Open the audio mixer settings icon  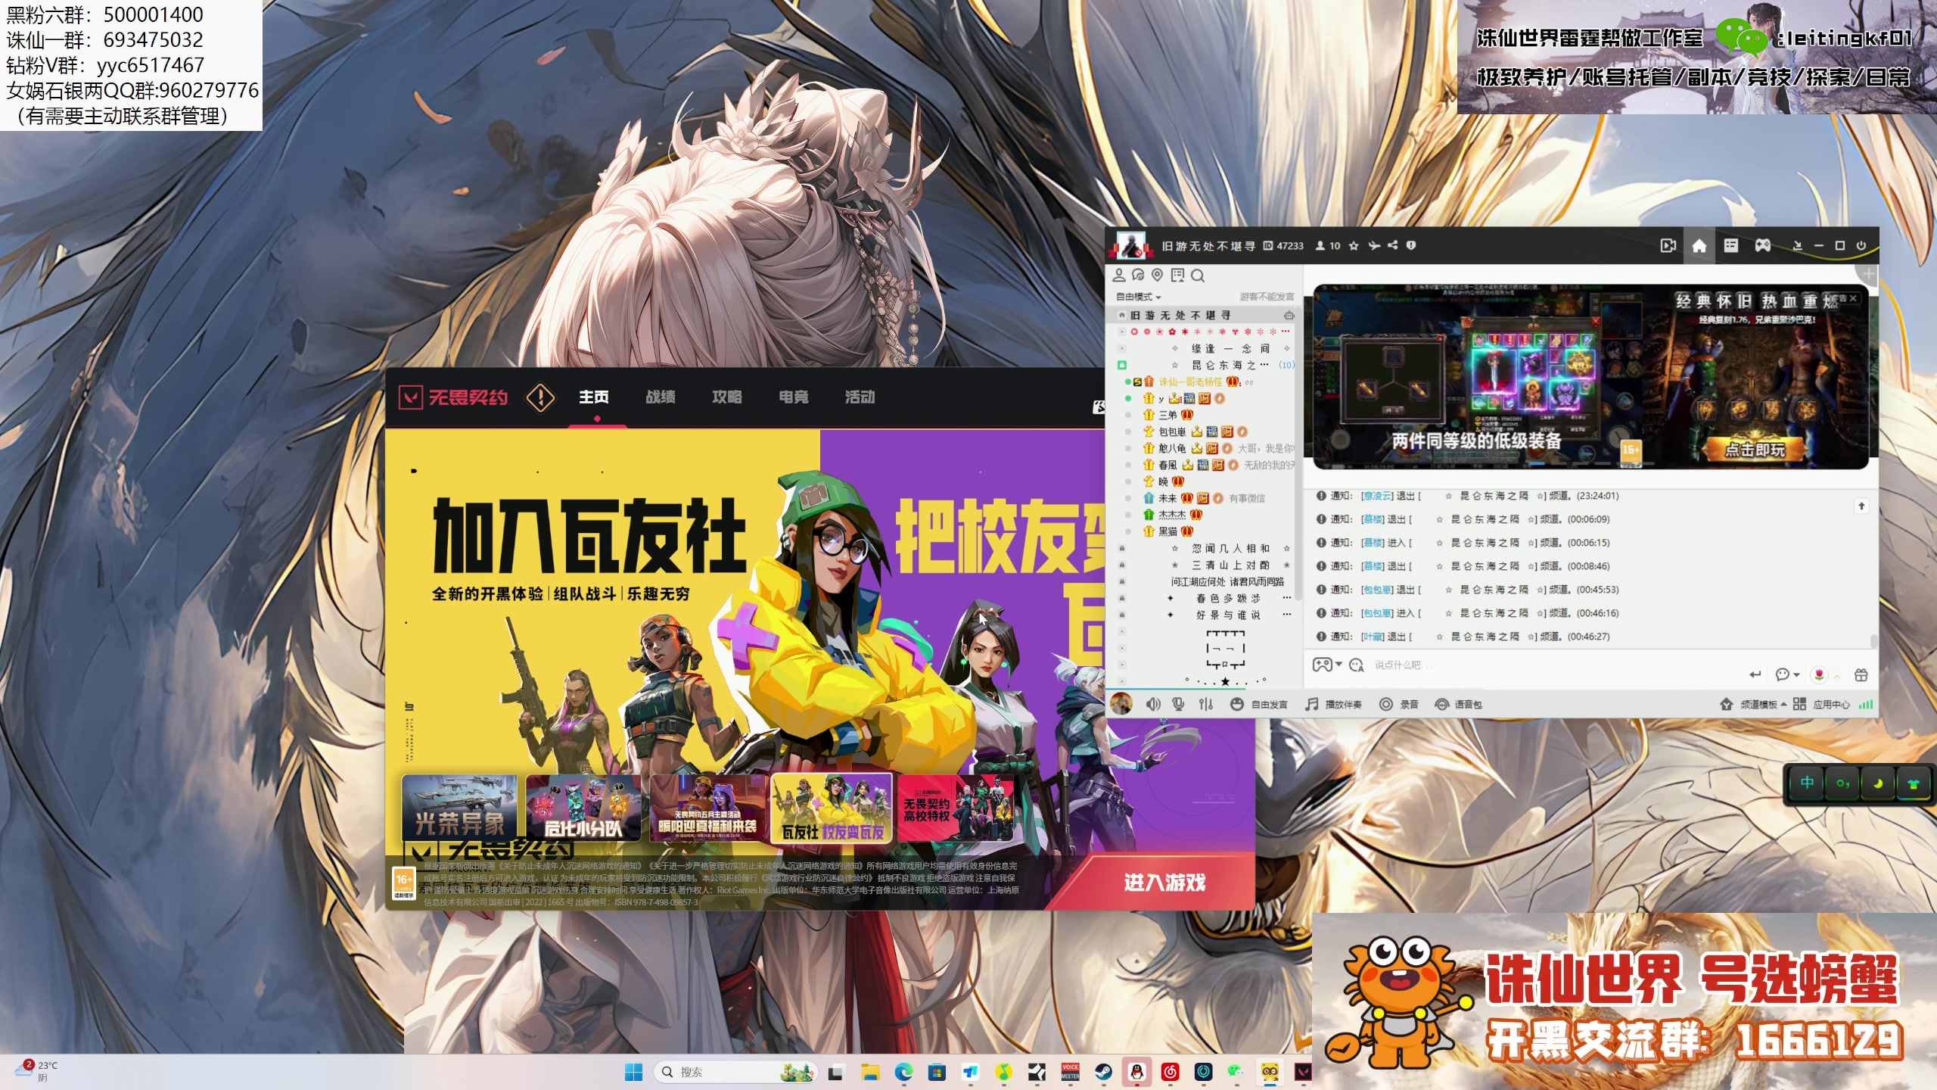coord(1206,705)
